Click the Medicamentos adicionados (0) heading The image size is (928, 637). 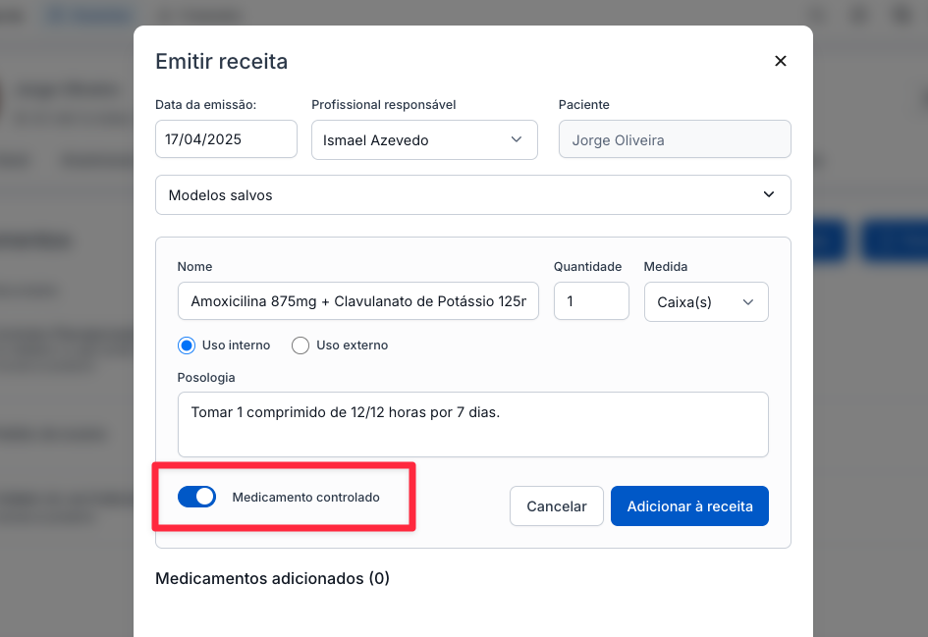point(272,578)
